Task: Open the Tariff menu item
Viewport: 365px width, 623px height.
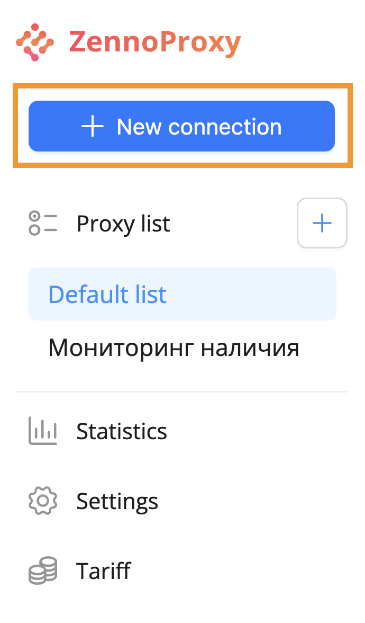Action: (103, 571)
